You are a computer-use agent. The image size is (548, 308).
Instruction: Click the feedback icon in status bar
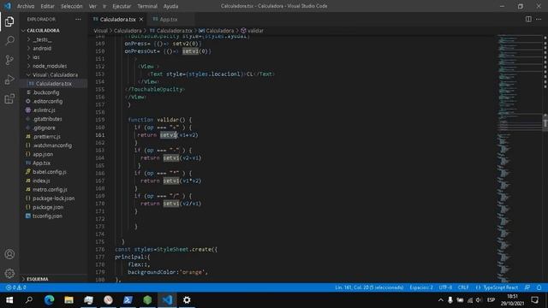[x=527, y=287]
